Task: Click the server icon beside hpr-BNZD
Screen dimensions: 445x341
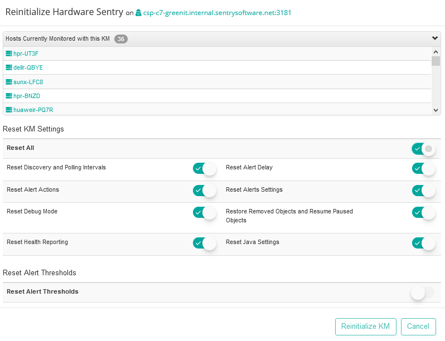Action: 9,96
